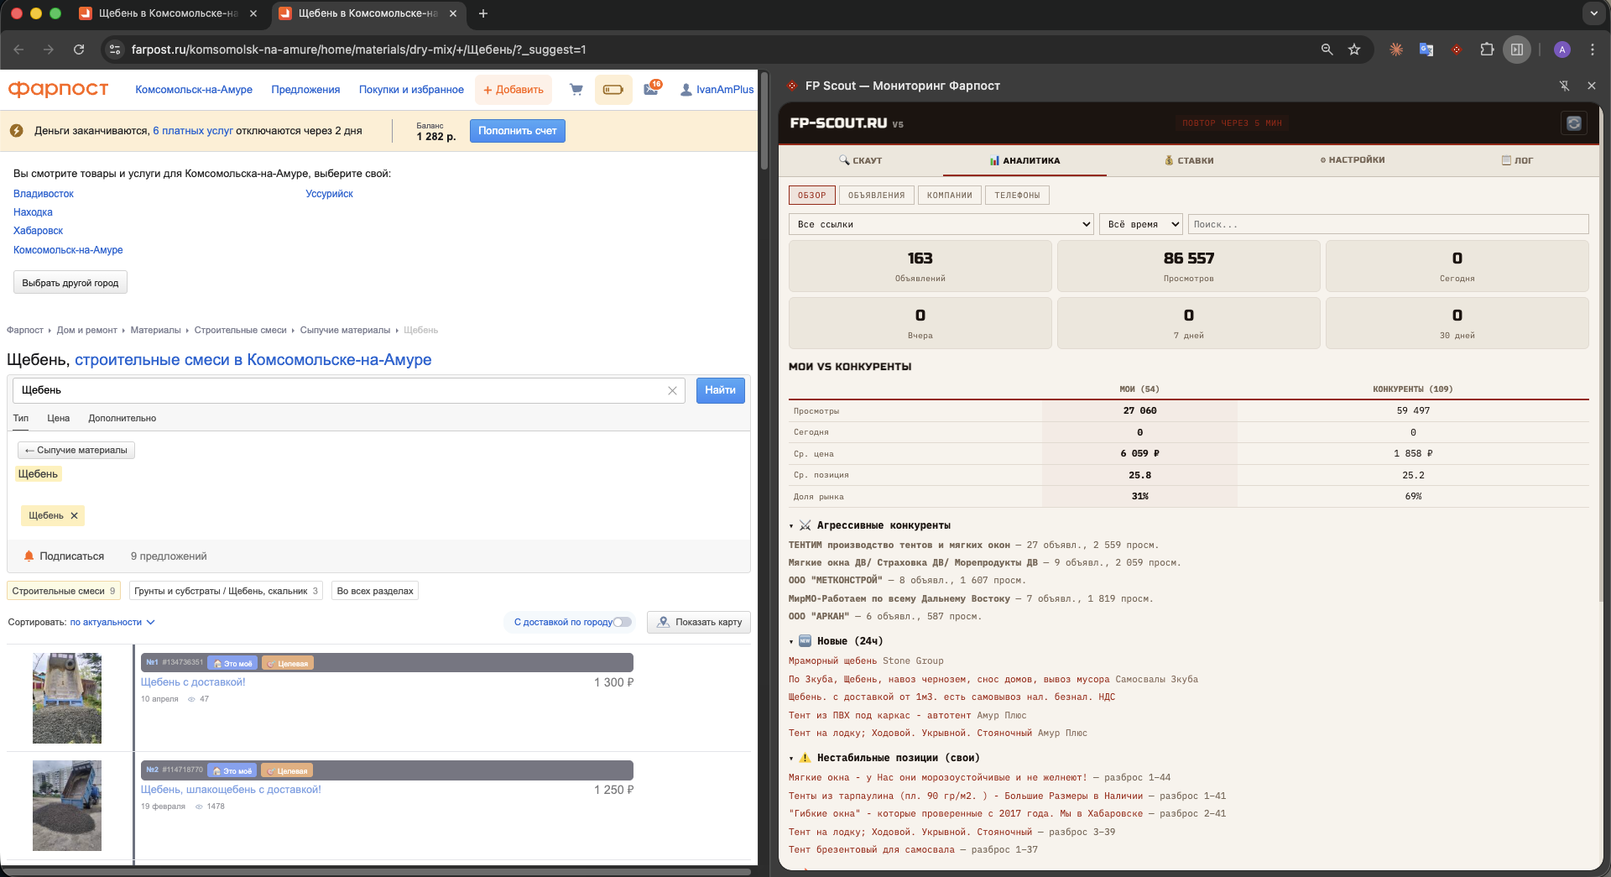Toggle the browser side panel button

[1517, 50]
